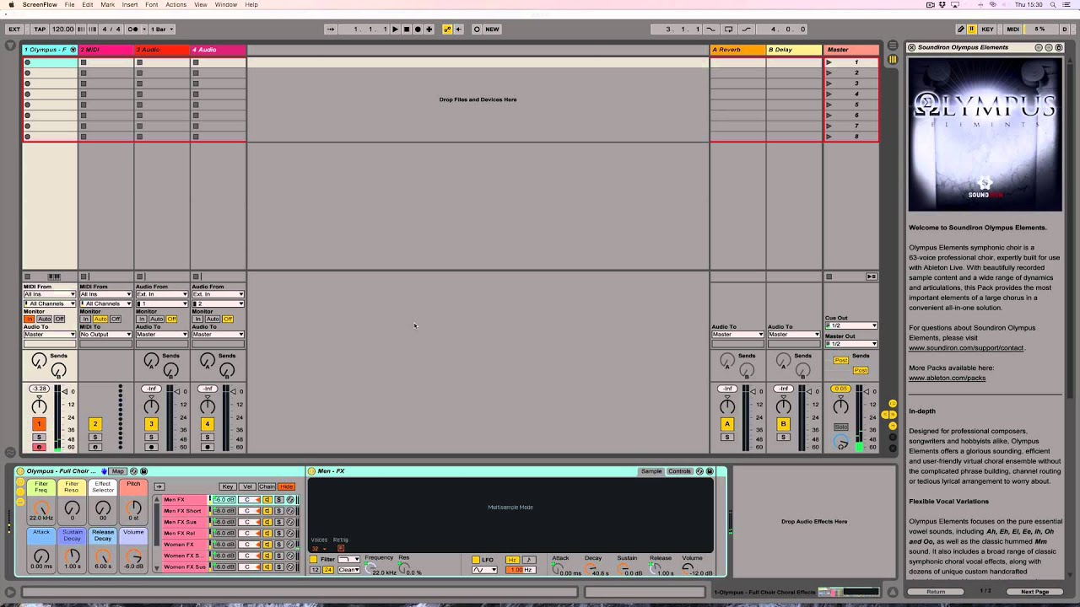Toggle the computer MIDI keyboard icon
This screenshot has height=607, width=1080.
[972, 29]
